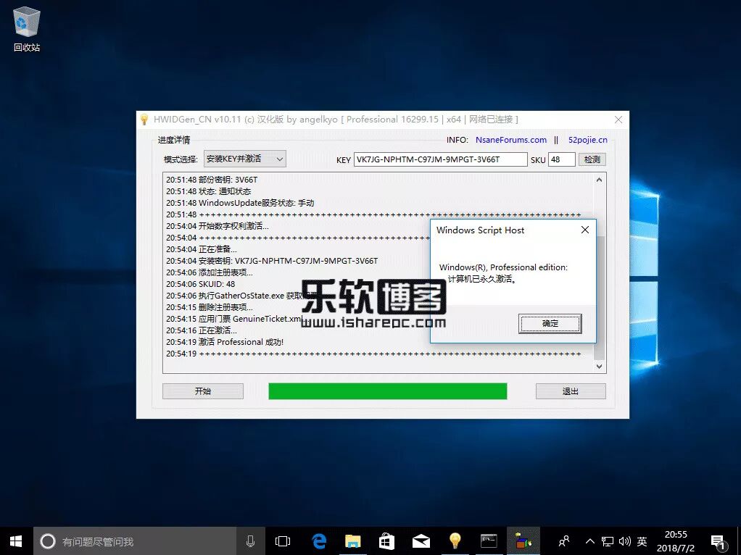Switch the input language indicator
Viewport: 741px width, 555px height.
point(642,541)
